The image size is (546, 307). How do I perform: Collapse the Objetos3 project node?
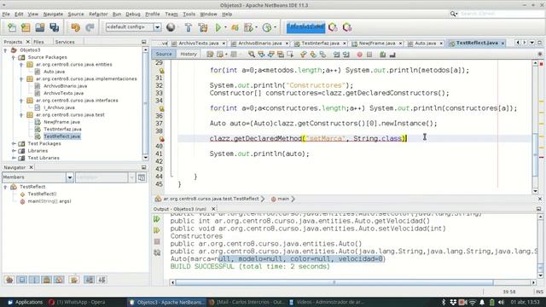click(5, 50)
